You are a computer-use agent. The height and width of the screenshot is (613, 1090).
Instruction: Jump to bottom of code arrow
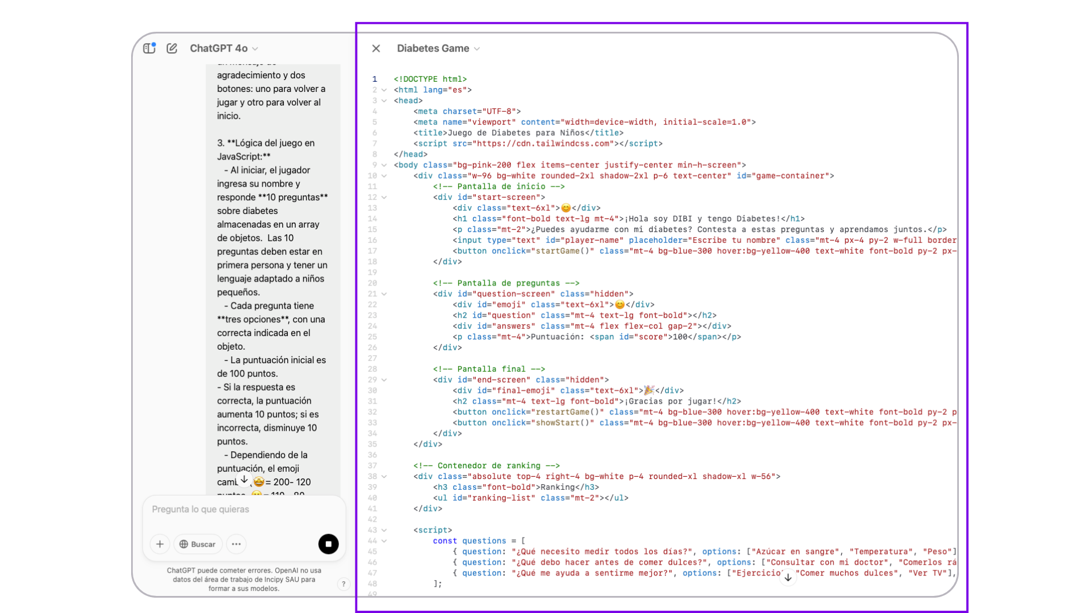[788, 577]
